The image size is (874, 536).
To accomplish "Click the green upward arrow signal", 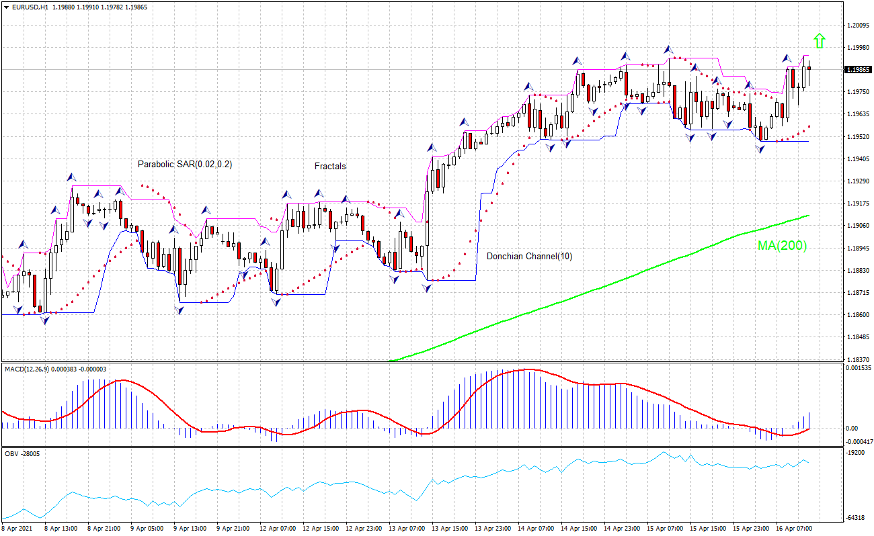I will pyautogui.click(x=818, y=41).
